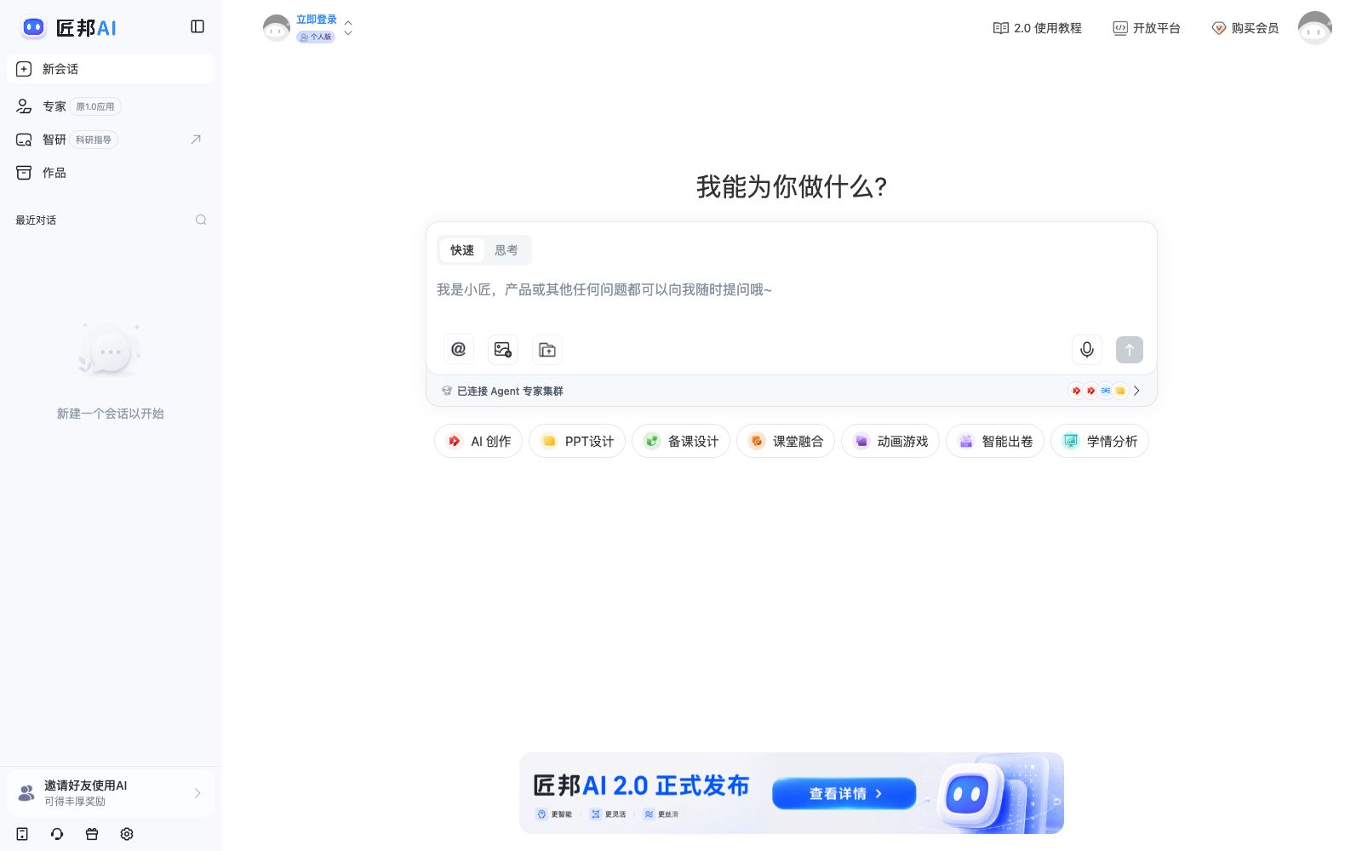Click the 匠邦AI logo
The image size is (1362, 851).
click(68, 27)
